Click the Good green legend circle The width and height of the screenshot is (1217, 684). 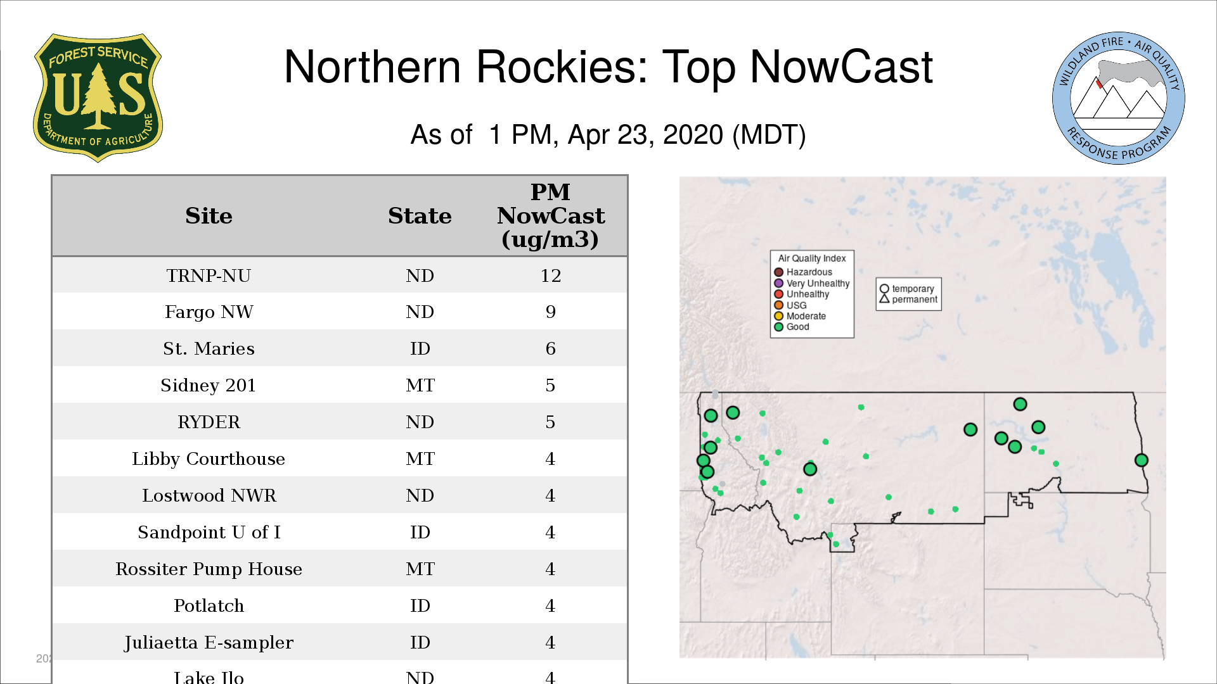779,327
